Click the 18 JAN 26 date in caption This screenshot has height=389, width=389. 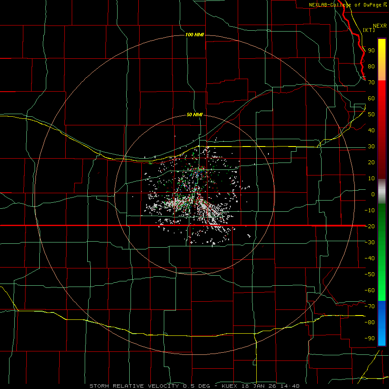[x=259, y=386]
